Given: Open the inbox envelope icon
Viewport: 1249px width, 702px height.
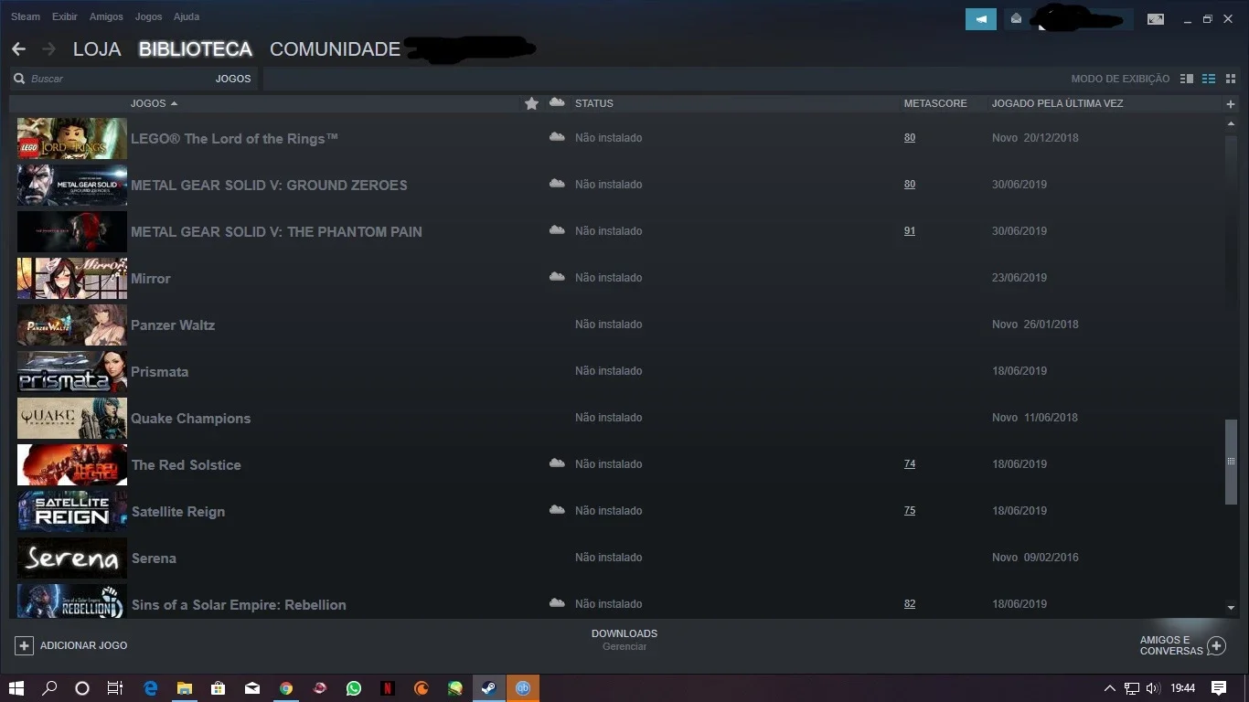Looking at the screenshot, I should (1016, 19).
